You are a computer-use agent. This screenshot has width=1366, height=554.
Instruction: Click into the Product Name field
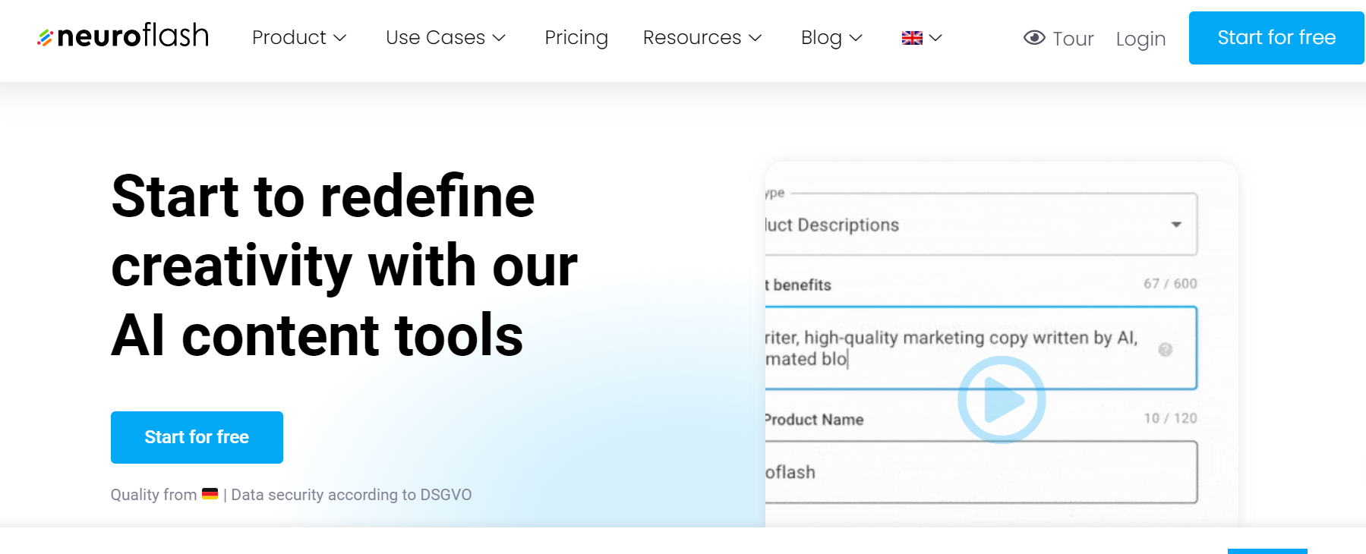(x=980, y=472)
